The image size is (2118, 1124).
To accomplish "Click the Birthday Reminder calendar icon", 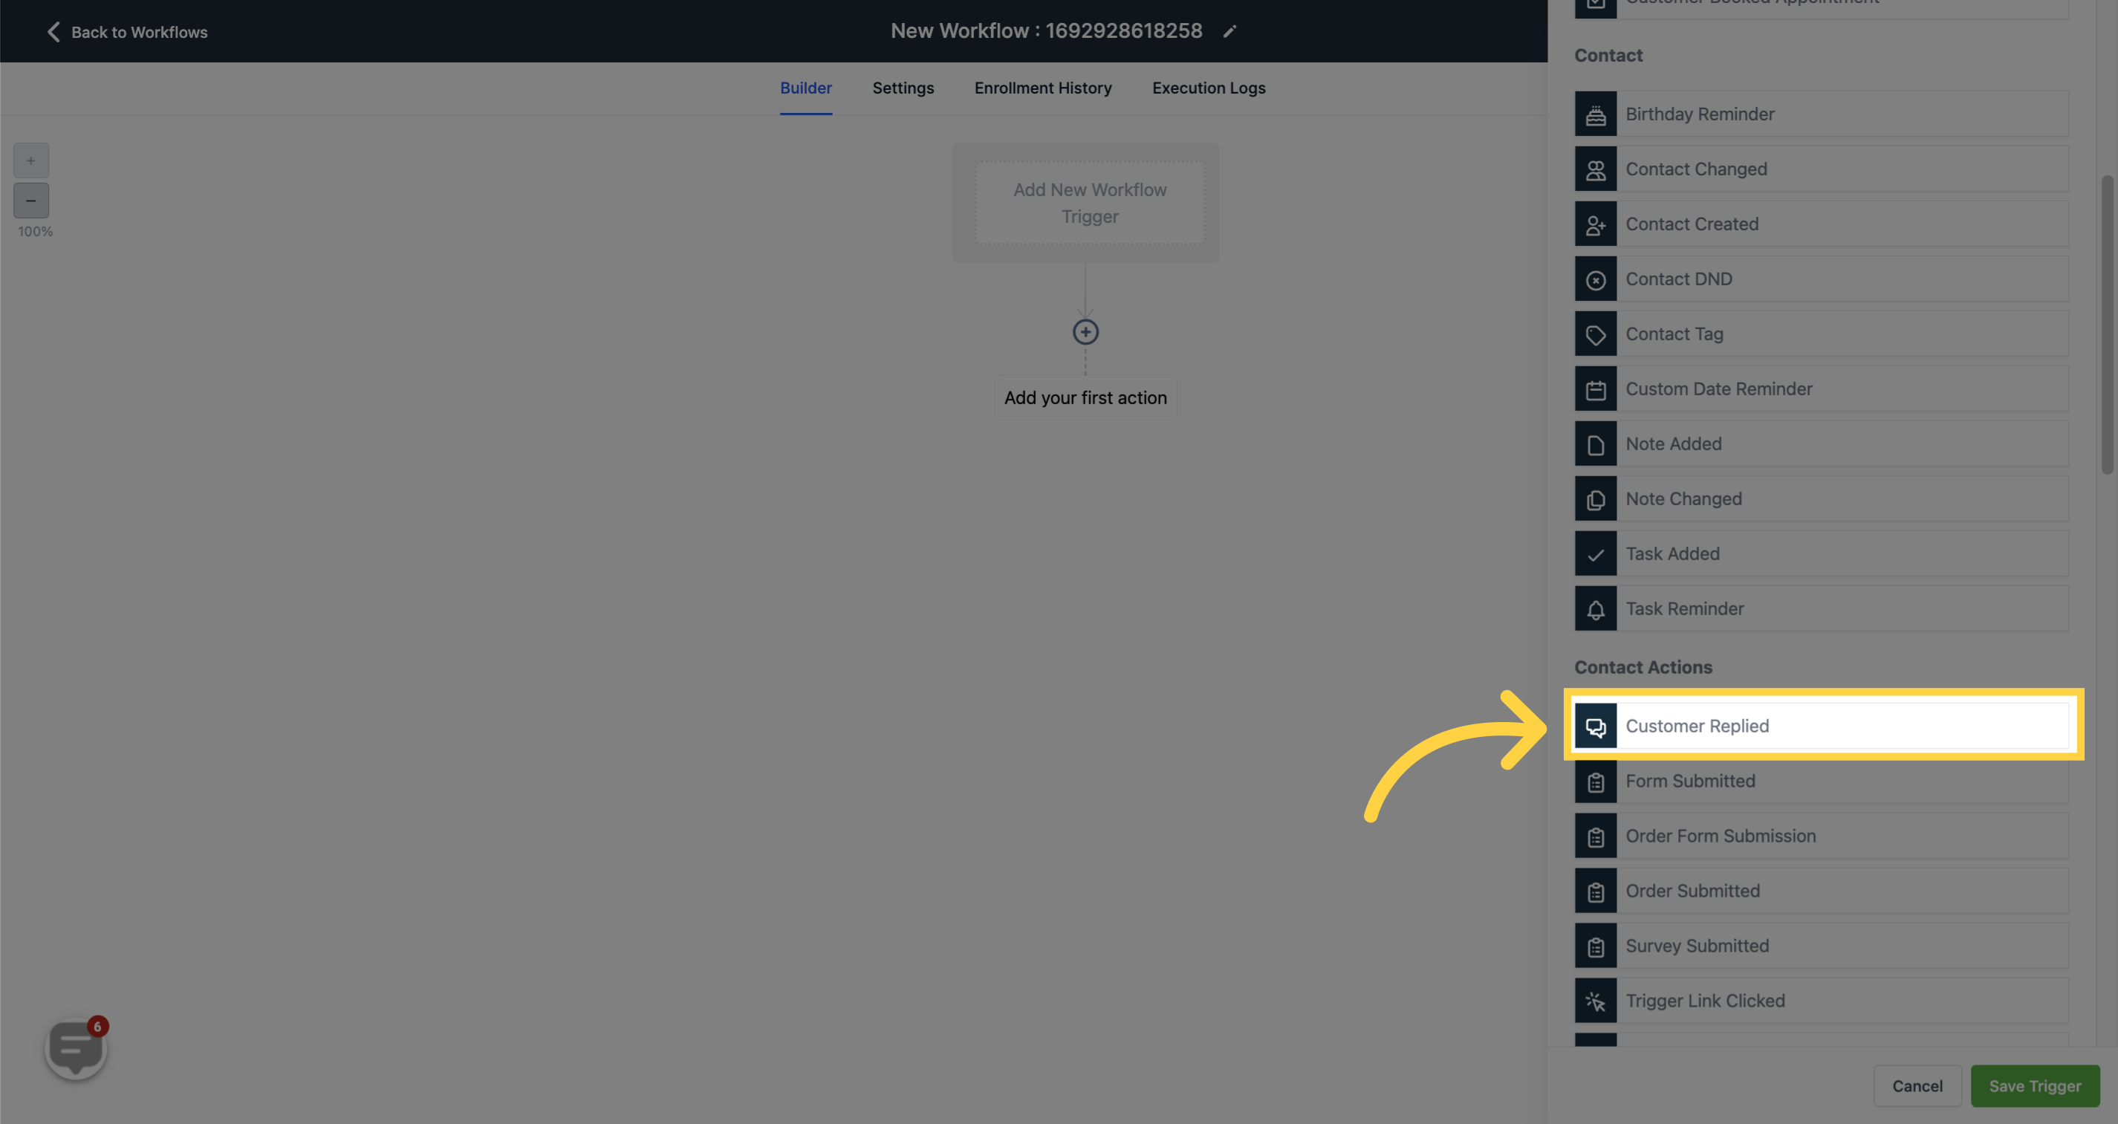I will 1596,112.
